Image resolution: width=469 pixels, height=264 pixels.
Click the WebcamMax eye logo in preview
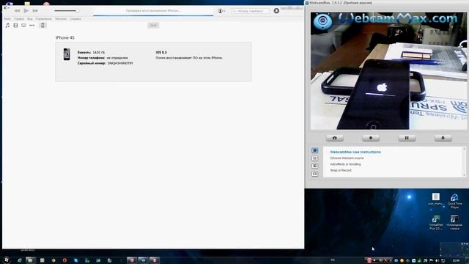click(x=322, y=21)
